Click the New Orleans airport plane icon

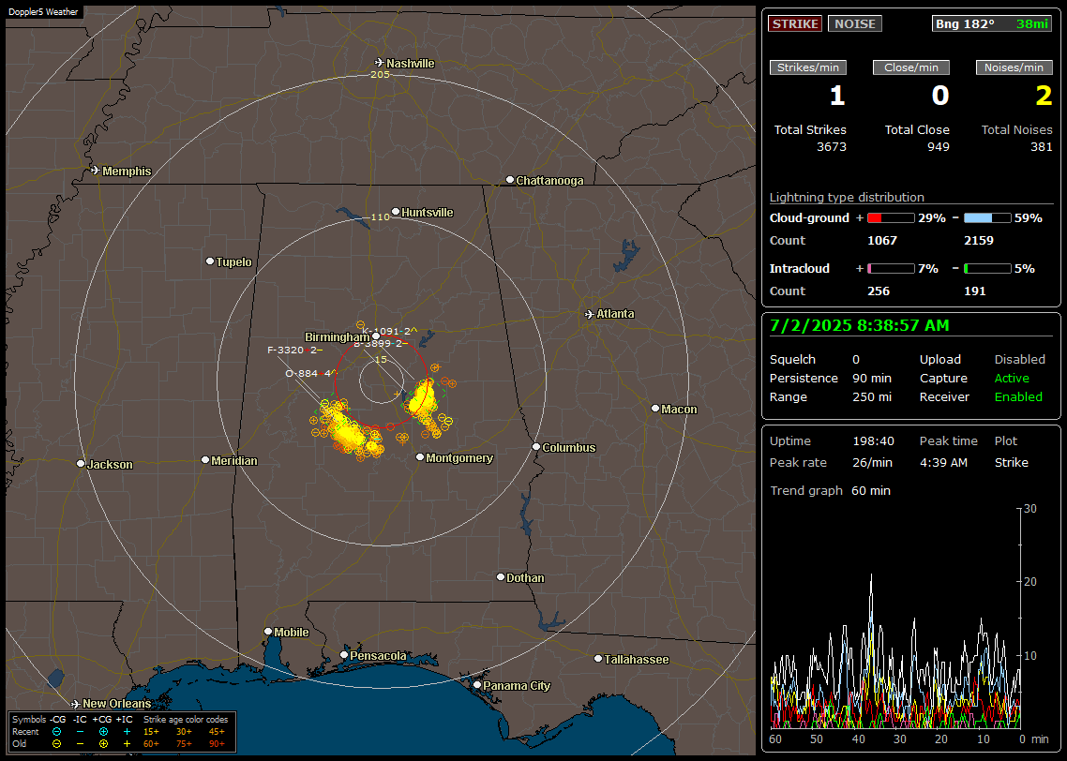click(x=76, y=703)
